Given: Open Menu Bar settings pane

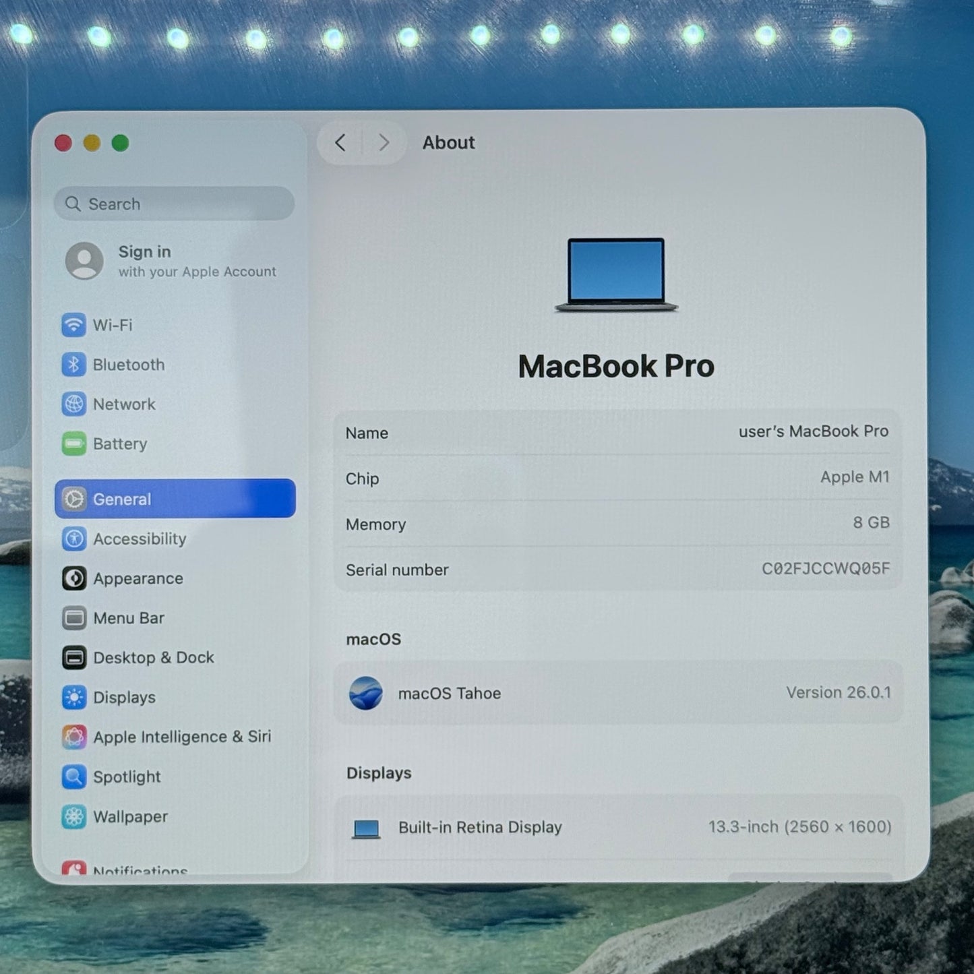Looking at the screenshot, I should (x=129, y=618).
